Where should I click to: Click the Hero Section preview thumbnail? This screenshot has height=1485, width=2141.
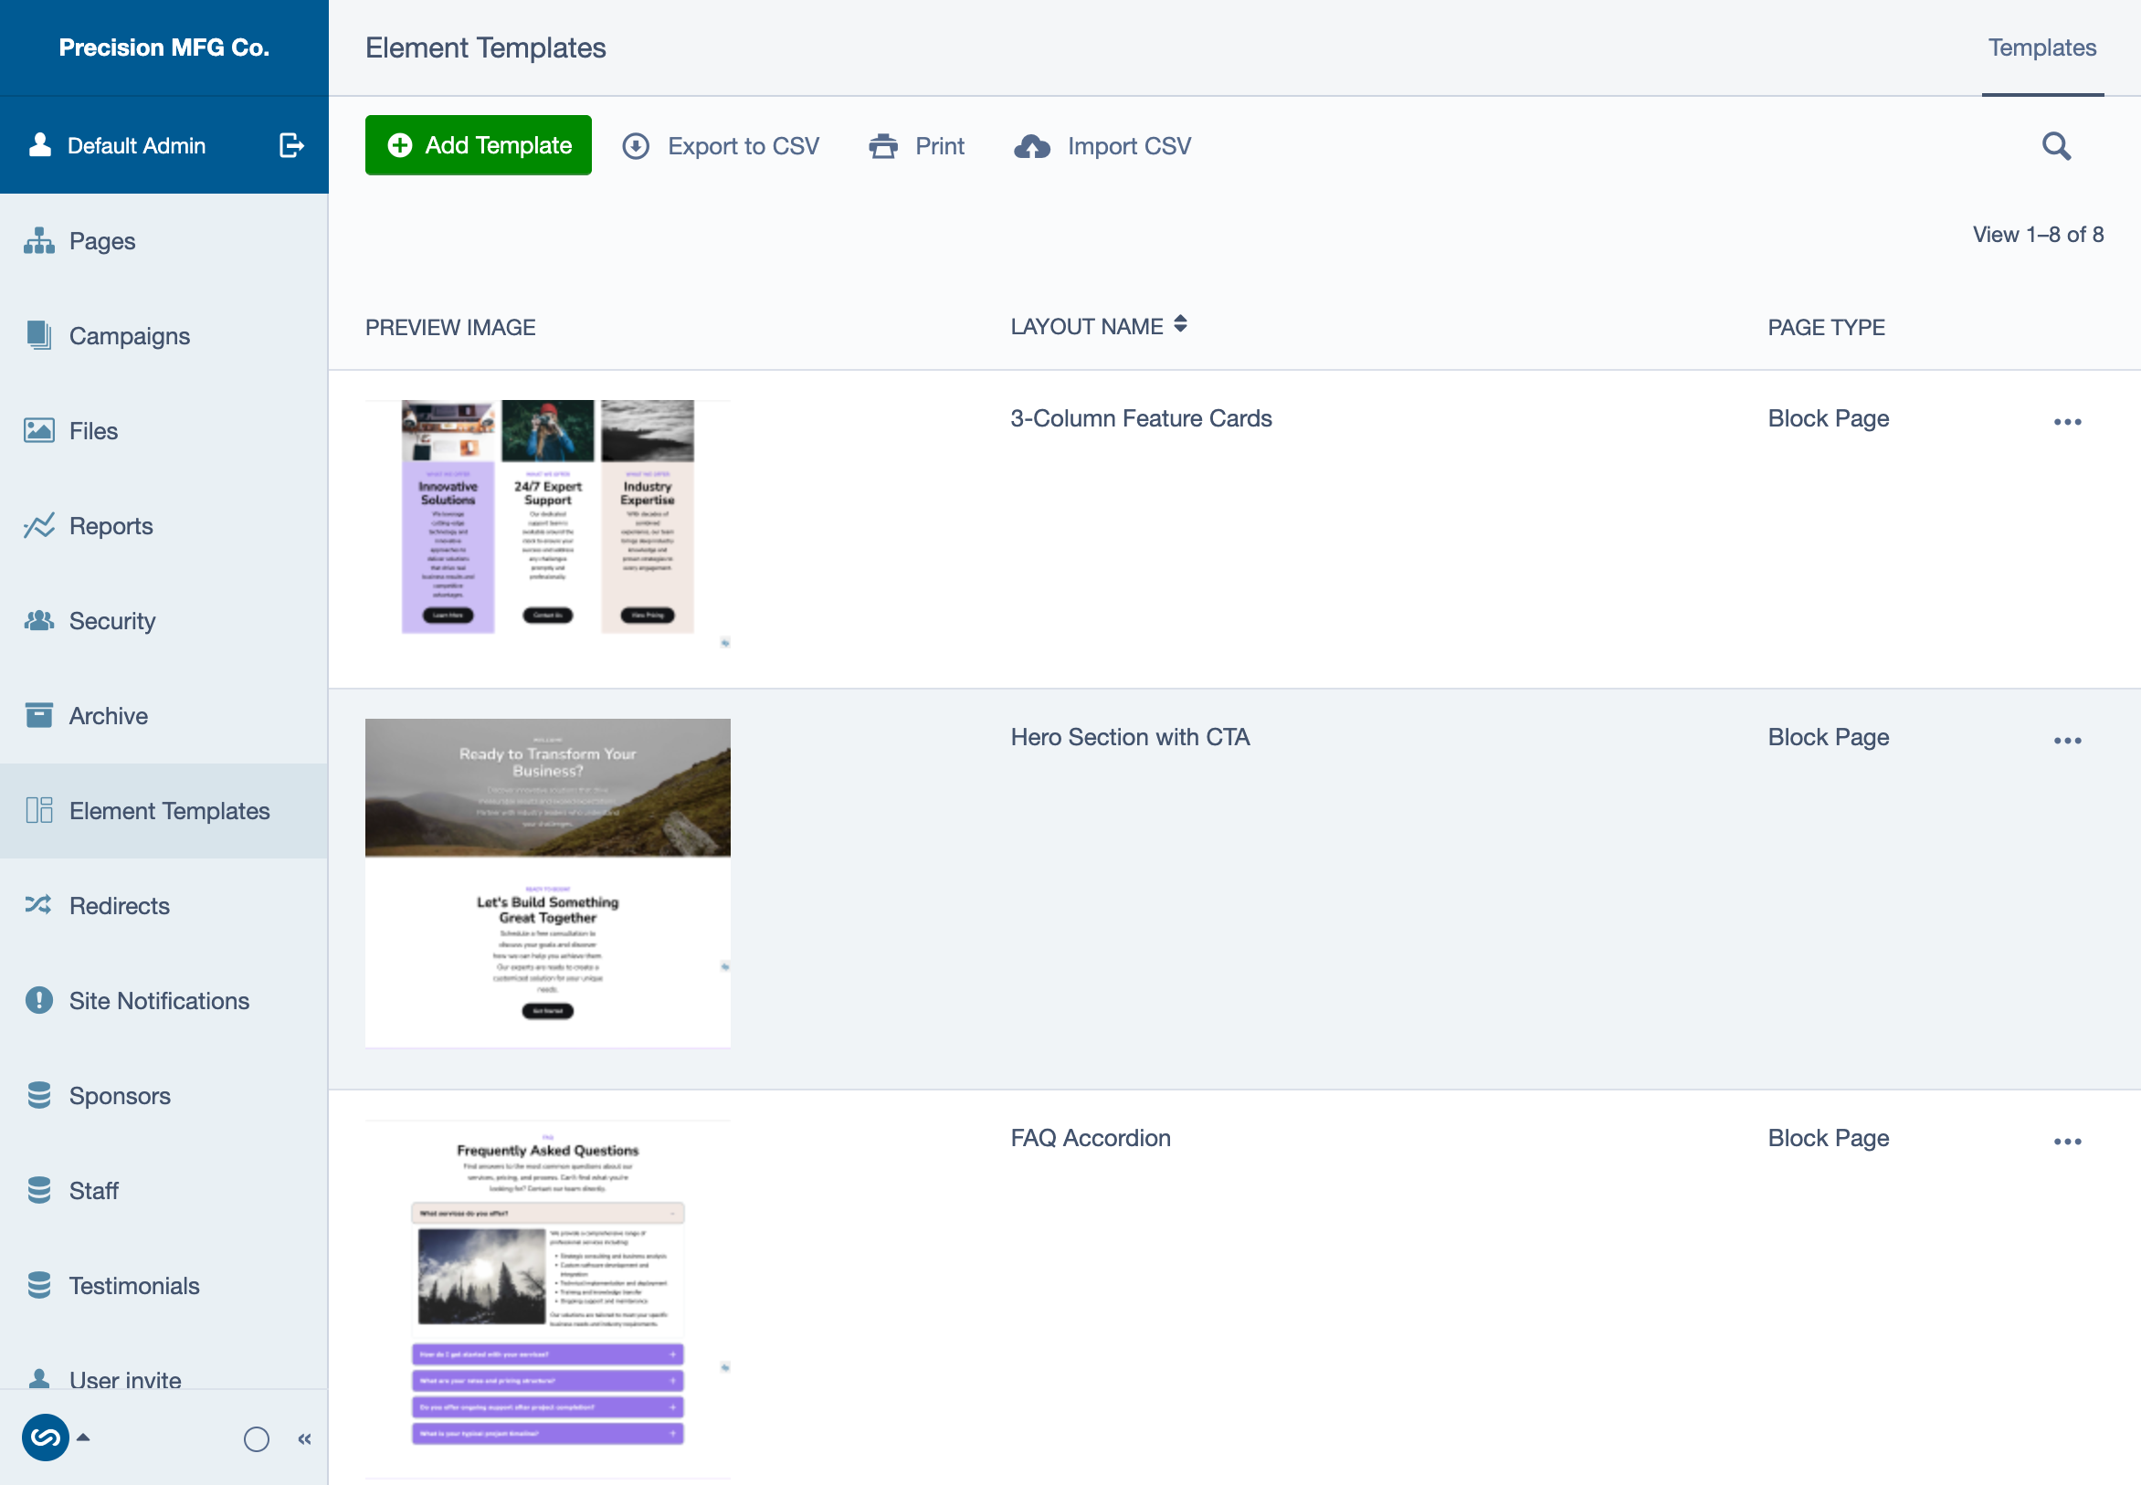(x=548, y=883)
